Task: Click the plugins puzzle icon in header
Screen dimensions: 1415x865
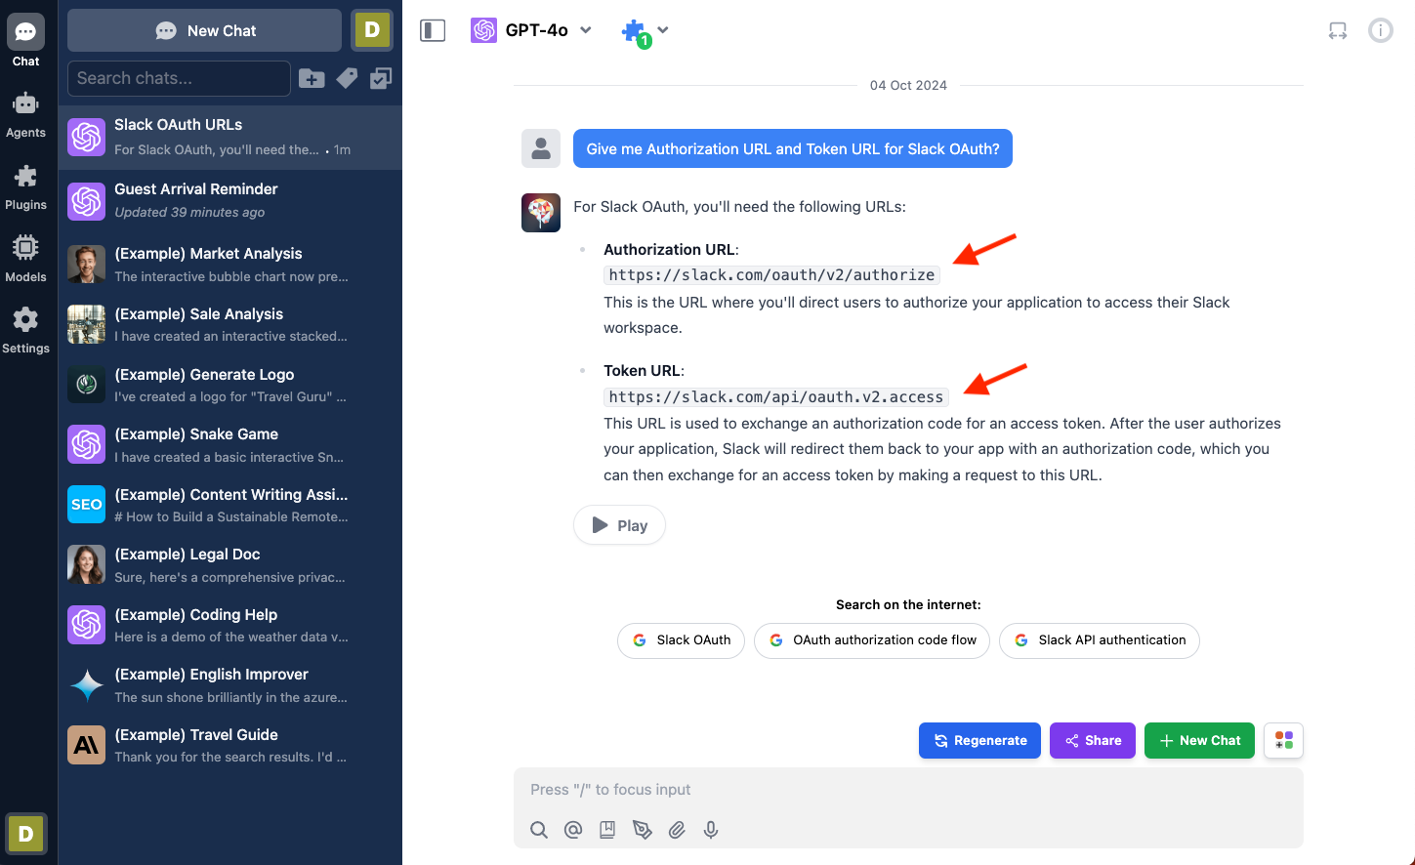Action: tap(634, 31)
